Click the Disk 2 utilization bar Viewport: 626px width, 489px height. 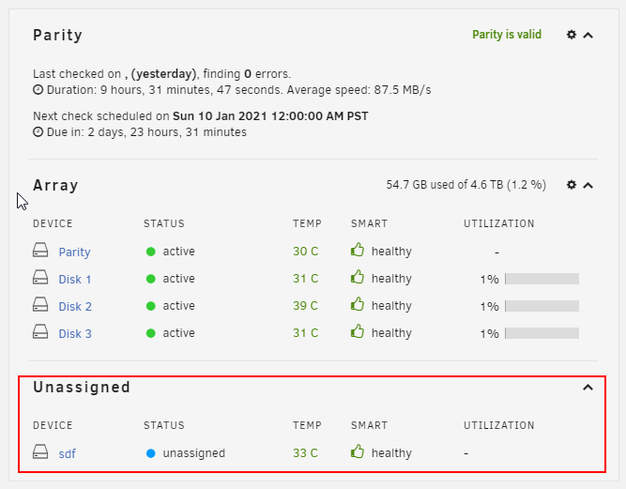(x=542, y=306)
